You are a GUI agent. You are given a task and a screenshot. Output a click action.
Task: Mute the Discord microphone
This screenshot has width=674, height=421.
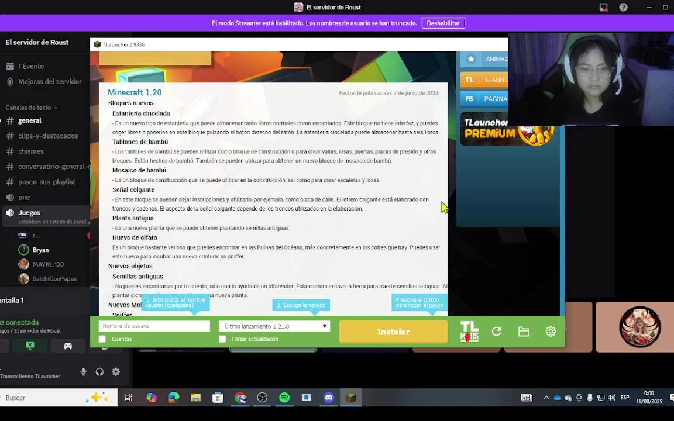[84, 372]
